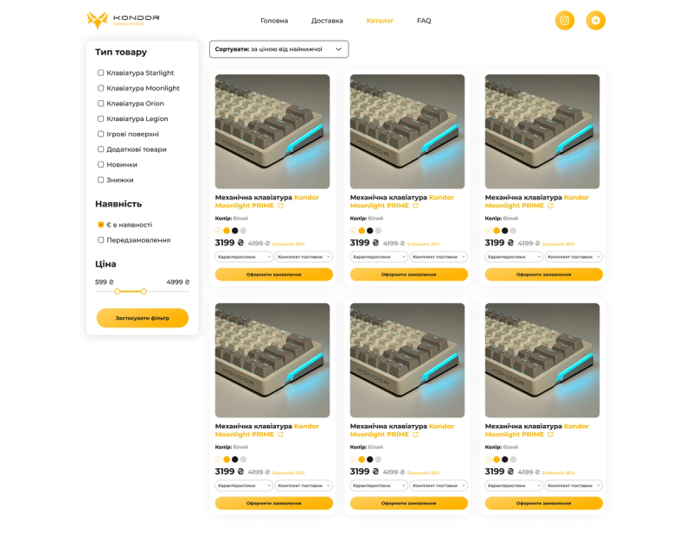Pick the white checked swatch on top-left card
Viewport: 692px width, 539px height.
[218, 231]
